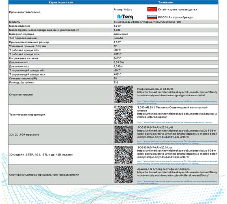
Task: Select the SCG353A047-AR-V25.01.pdf file name
Action: (155, 127)
